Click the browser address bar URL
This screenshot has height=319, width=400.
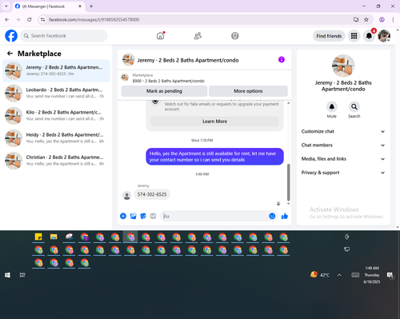94,20
